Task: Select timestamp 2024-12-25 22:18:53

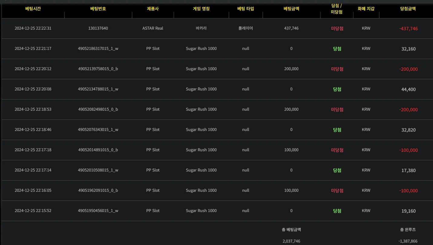Action: coord(33,109)
